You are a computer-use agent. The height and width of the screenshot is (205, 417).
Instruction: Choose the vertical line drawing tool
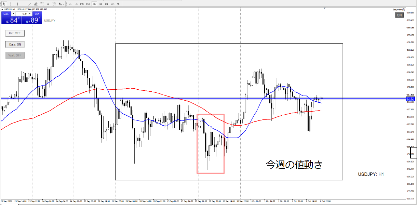tap(18, 4)
